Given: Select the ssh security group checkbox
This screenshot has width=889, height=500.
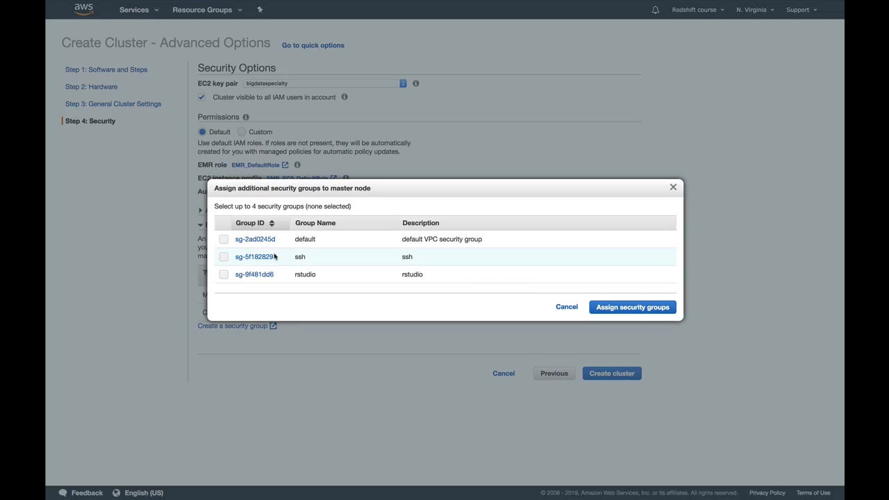Looking at the screenshot, I should tap(224, 257).
